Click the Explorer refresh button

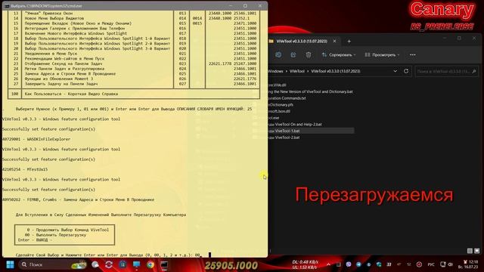click(x=406, y=71)
